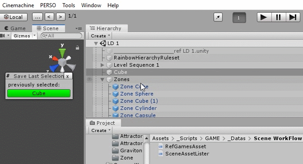Select the ref LD 1.unity object
Image resolution: width=303 pixels, height=164 pixels.
[161, 51]
